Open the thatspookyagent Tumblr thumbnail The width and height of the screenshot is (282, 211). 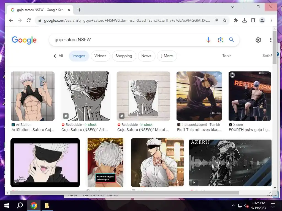(199, 96)
